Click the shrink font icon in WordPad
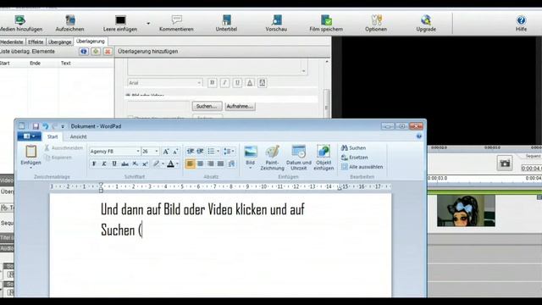 pyautogui.click(x=175, y=151)
